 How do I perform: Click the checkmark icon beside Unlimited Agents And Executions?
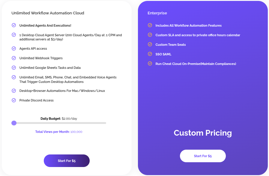pos(14,25)
